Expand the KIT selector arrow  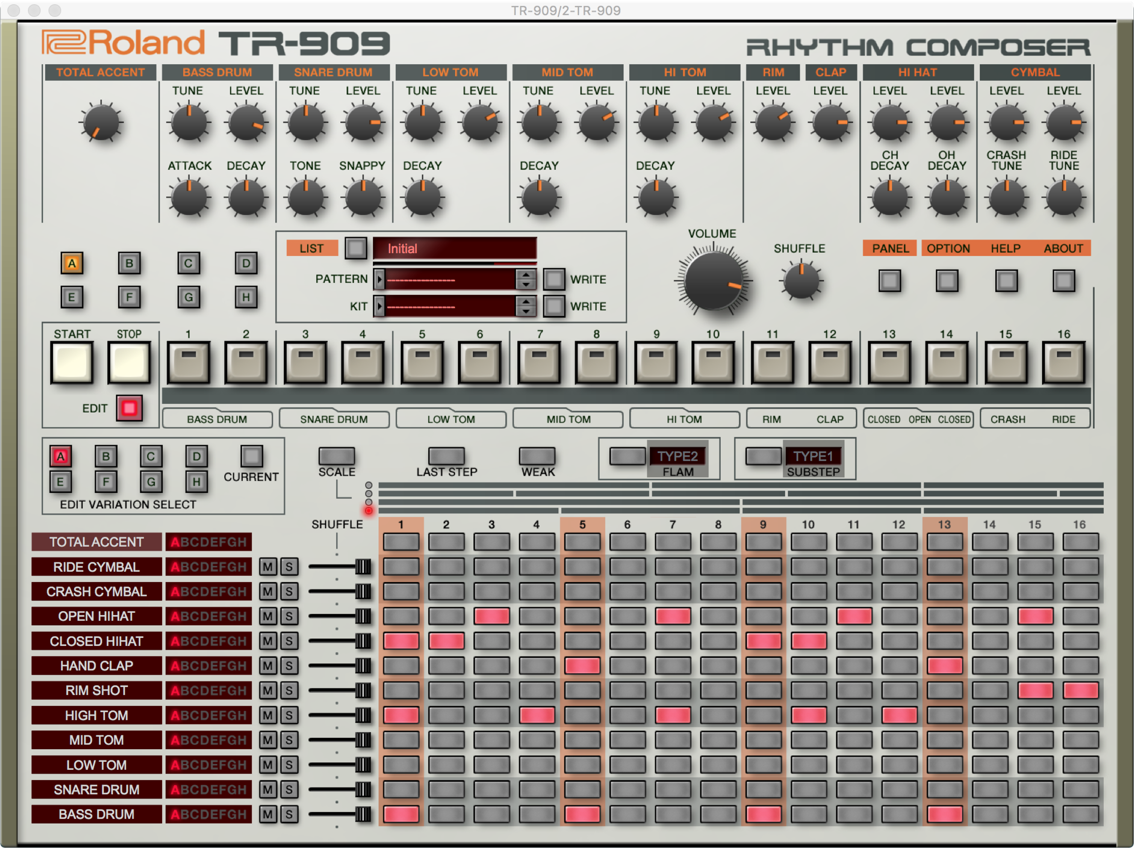tap(379, 307)
